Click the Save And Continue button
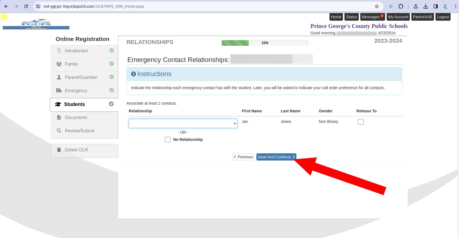The height and width of the screenshot is (238, 459). tap(276, 157)
